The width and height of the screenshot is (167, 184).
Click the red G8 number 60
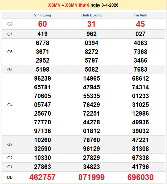(42, 24)
